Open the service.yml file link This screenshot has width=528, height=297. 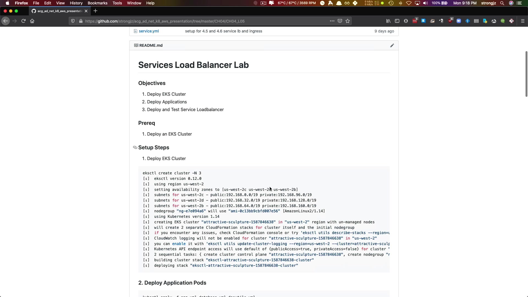(148, 31)
